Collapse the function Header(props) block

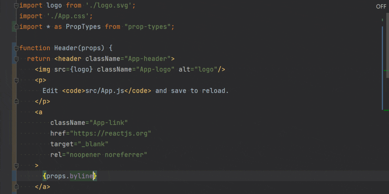pyautogui.click(x=17, y=48)
